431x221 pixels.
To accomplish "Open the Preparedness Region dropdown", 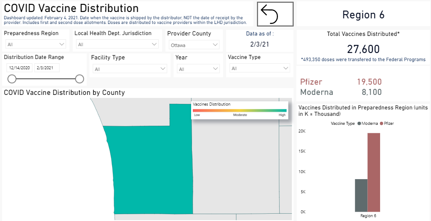I will (x=36, y=44).
